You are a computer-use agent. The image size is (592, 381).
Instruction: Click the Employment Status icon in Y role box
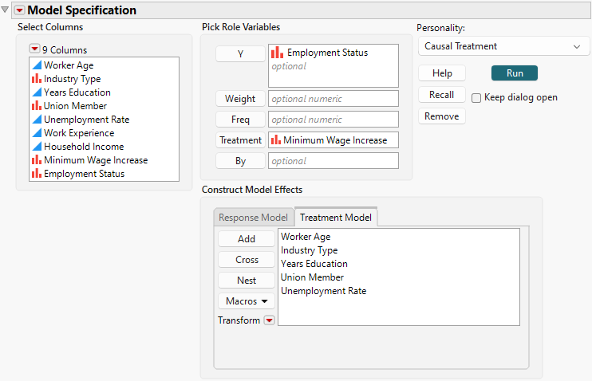click(277, 53)
